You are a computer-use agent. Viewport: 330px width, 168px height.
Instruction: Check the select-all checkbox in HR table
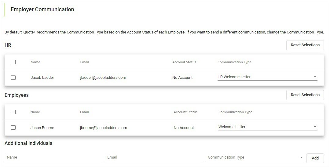tap(13, 62)
